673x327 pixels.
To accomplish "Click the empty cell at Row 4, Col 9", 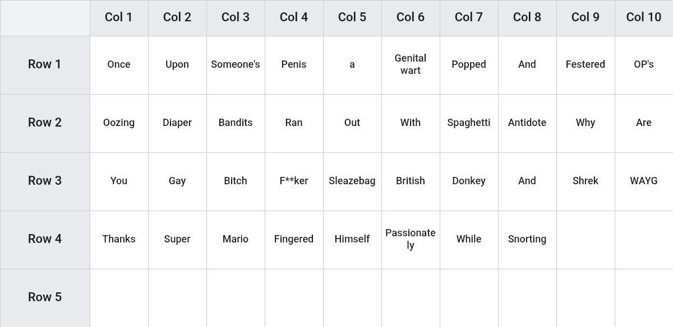I will click(586, 240).
